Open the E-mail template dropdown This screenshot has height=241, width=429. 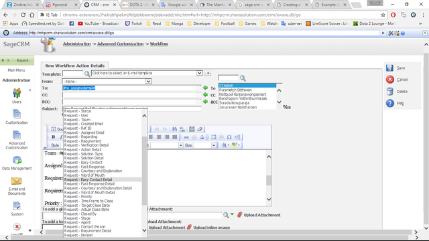coord(199,73)
